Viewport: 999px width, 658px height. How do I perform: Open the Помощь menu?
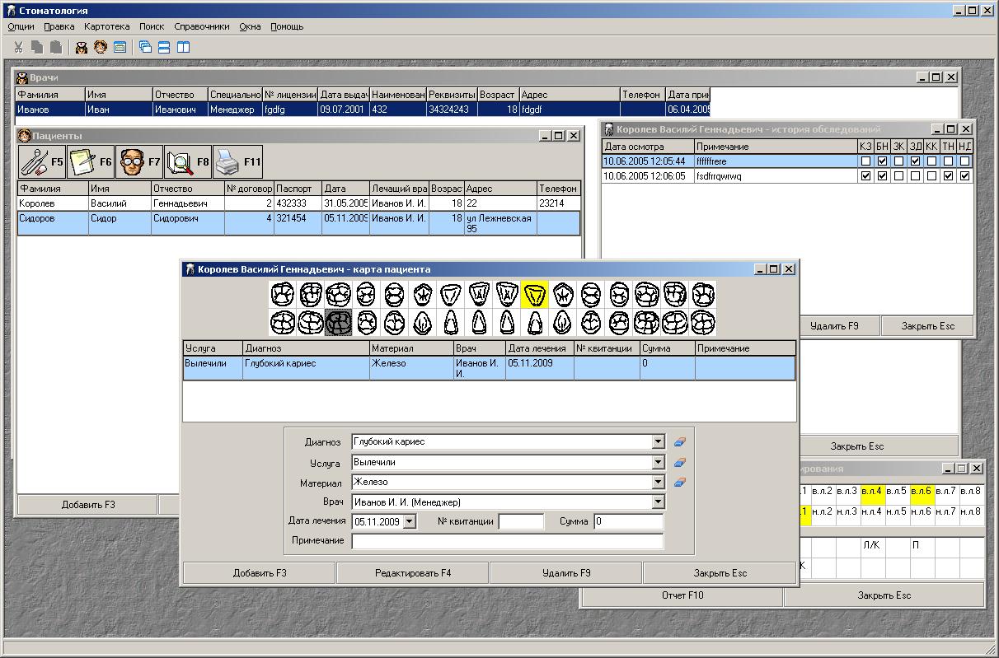(x=287, y=26)
